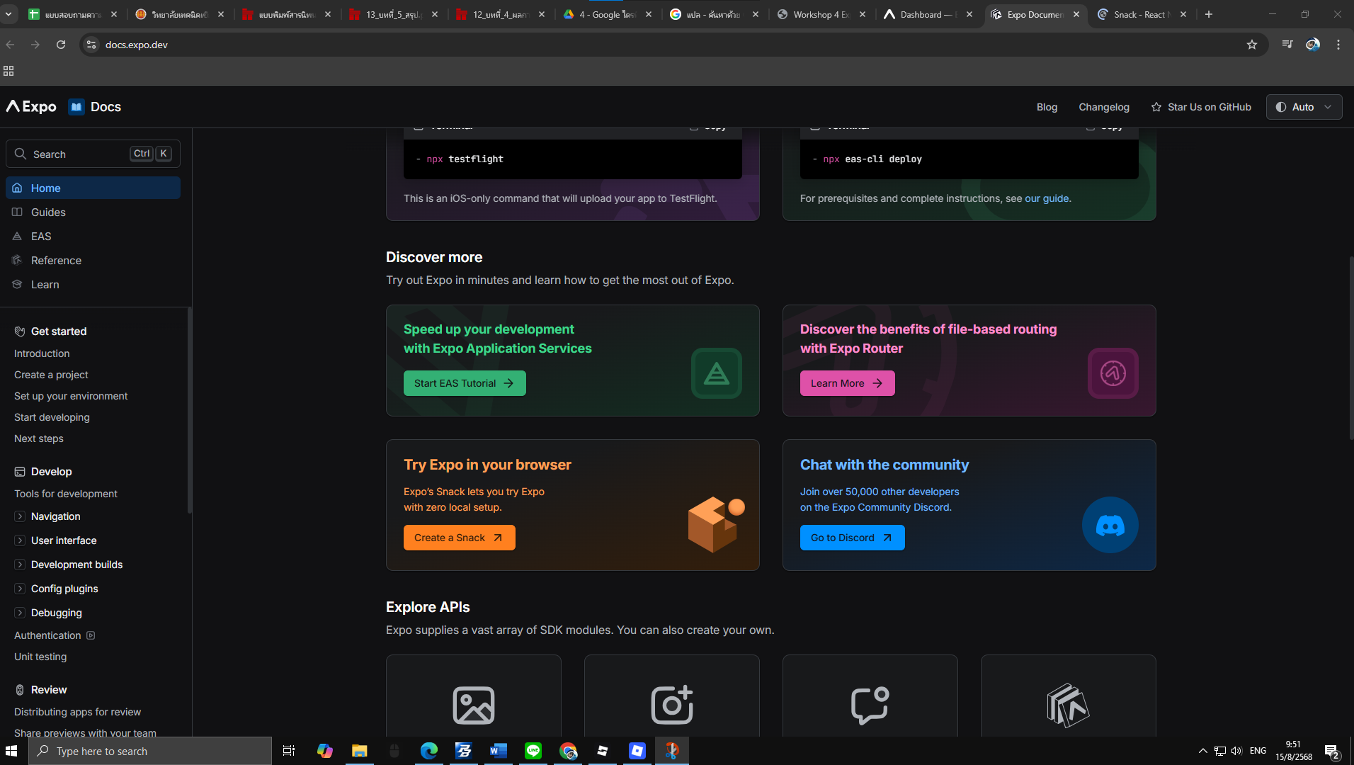
Task: Click the EAS triangle icon card
Action: (x=716, y=373)
